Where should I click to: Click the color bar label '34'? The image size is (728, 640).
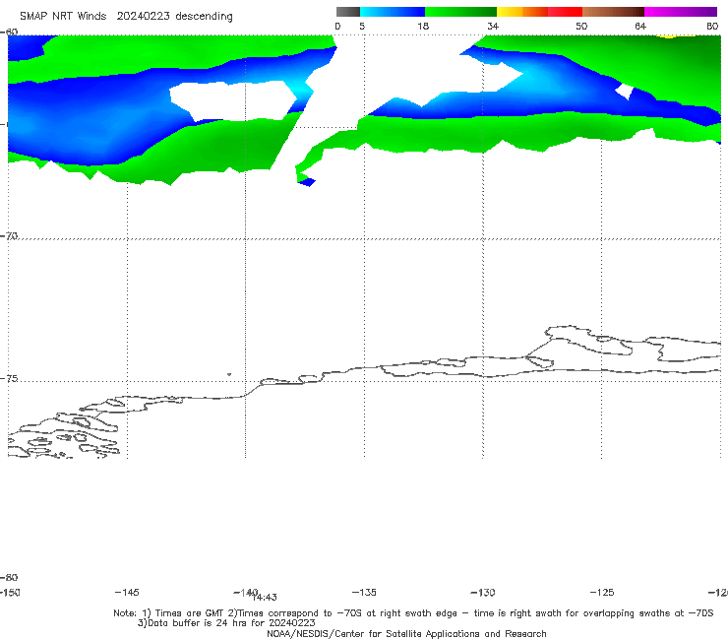click(x=493, y=26)
